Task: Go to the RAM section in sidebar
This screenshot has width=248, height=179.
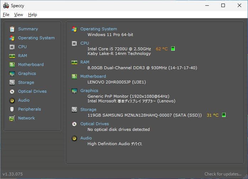Action: point(22,56)
